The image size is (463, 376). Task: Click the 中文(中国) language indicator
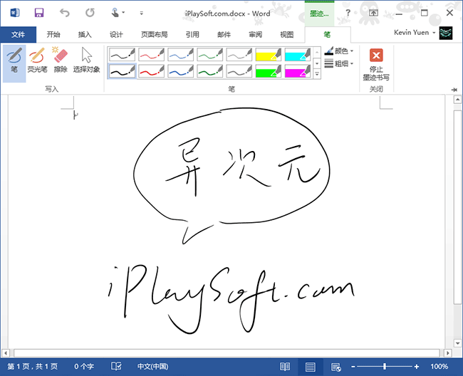(152, 366)
